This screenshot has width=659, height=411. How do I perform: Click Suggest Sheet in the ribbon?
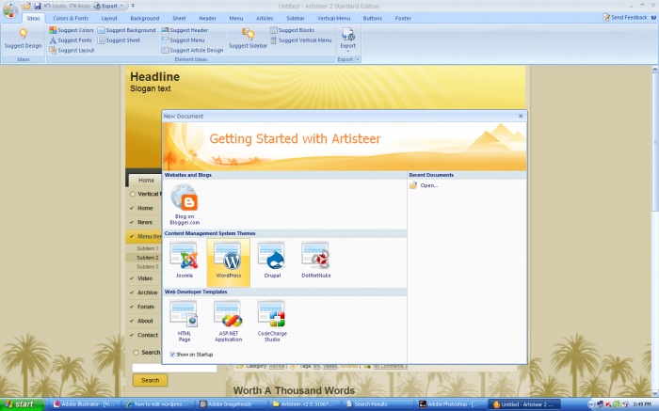tap(119, 40)
